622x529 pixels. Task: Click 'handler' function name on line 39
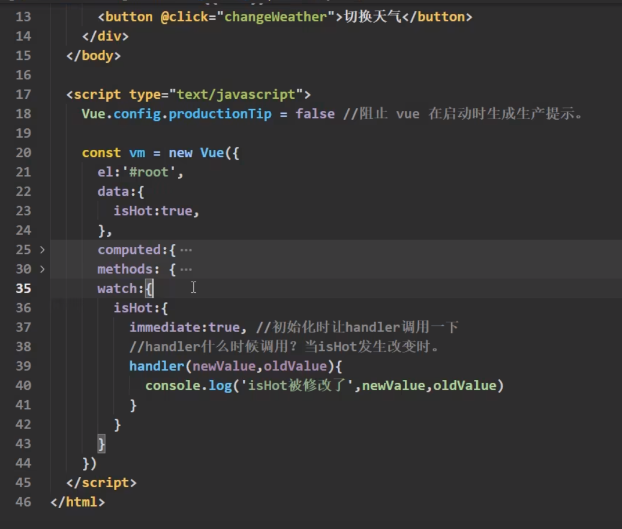tap(157, 366)
